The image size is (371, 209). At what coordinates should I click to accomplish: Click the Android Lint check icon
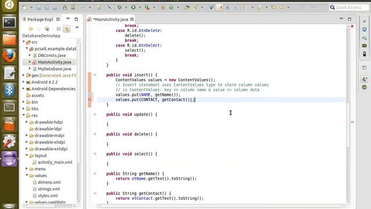click(x=83, y=8)
